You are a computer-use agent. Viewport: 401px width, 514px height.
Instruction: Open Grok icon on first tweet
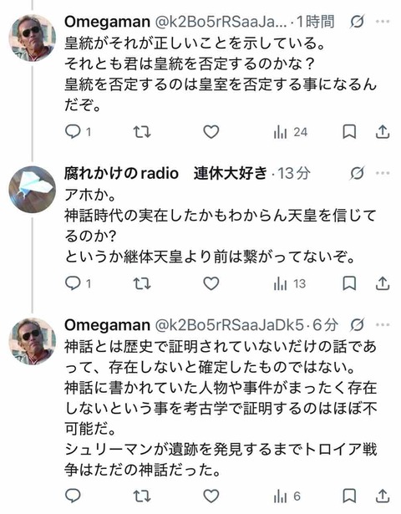click(x=357, y=22)
